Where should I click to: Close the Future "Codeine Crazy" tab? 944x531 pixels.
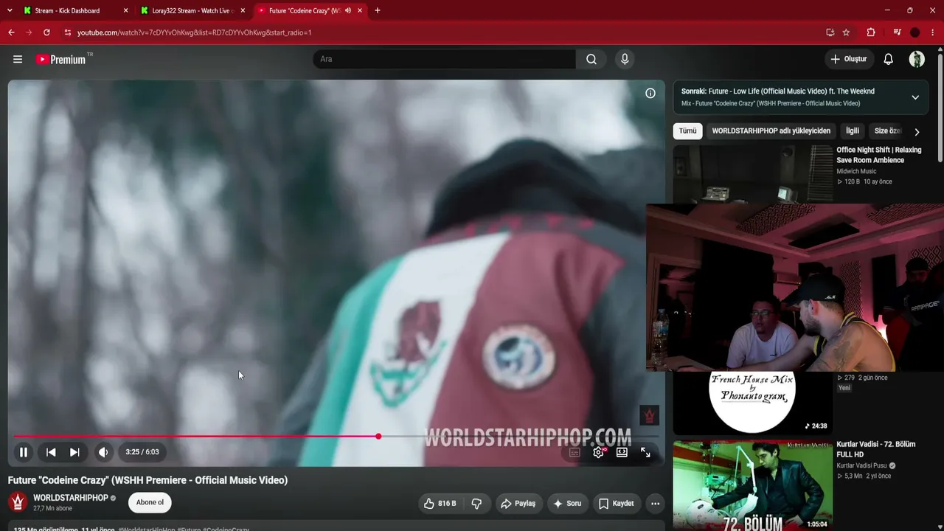point(361,11)
